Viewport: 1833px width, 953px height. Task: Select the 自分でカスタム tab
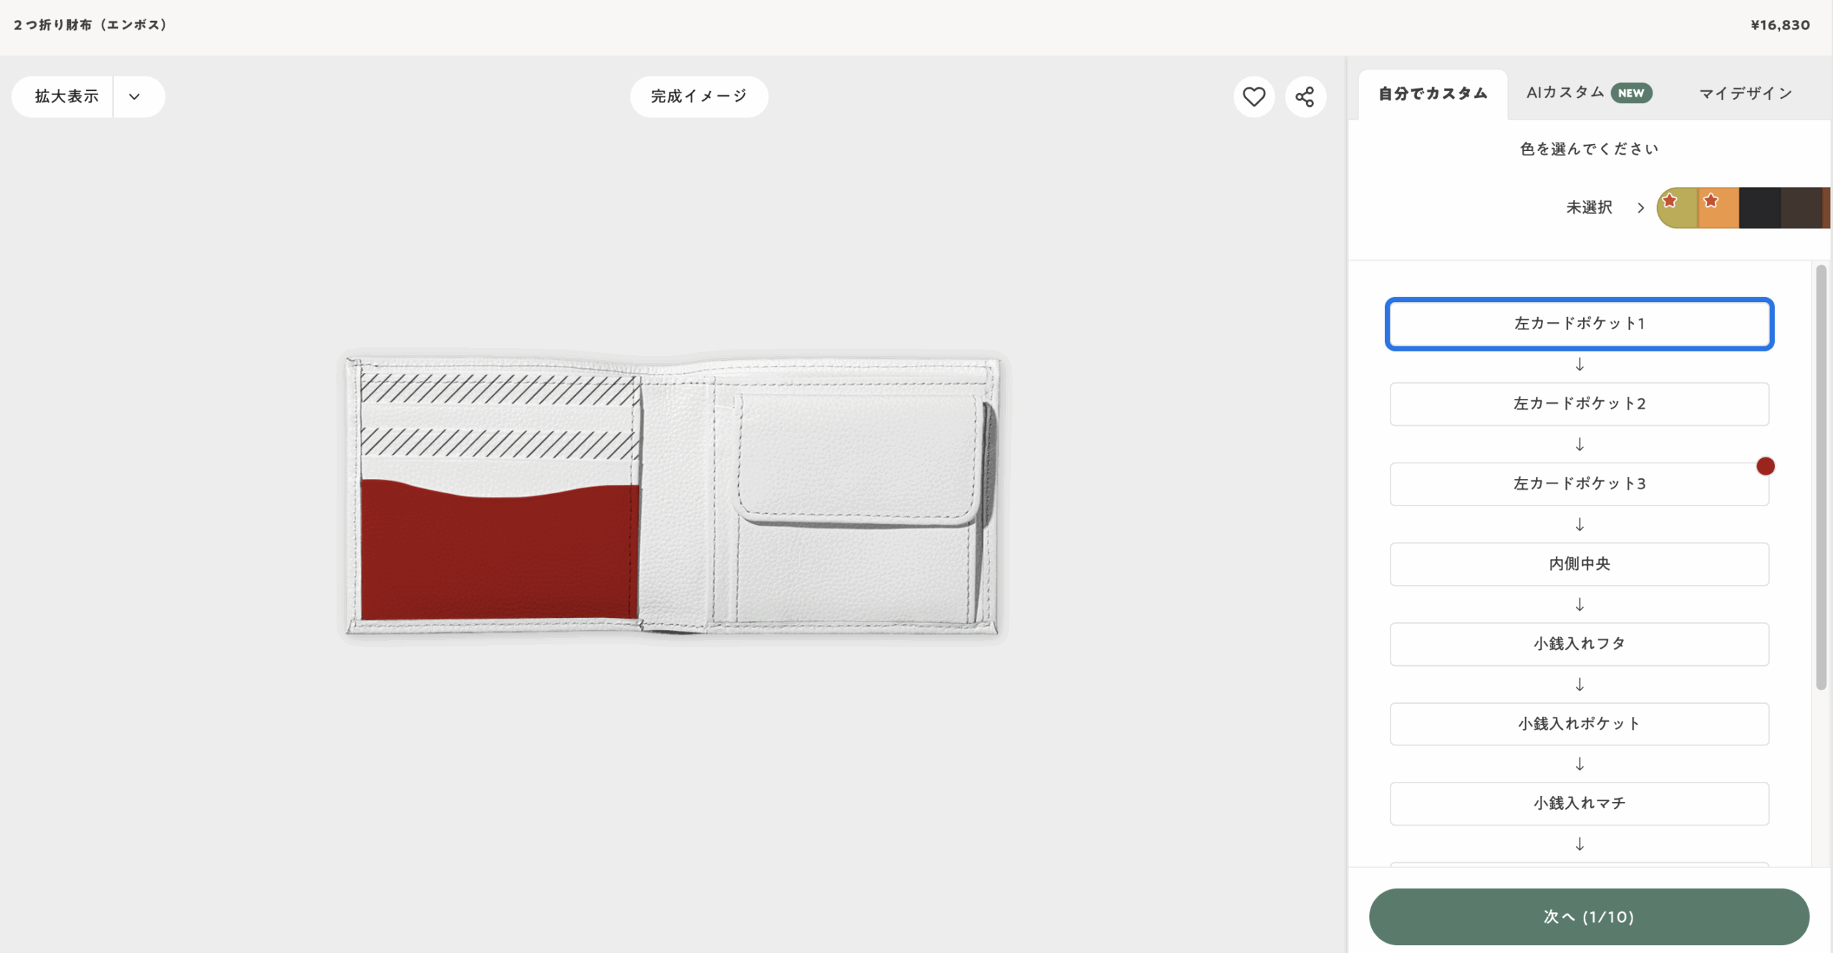[x=1433, y=94]
